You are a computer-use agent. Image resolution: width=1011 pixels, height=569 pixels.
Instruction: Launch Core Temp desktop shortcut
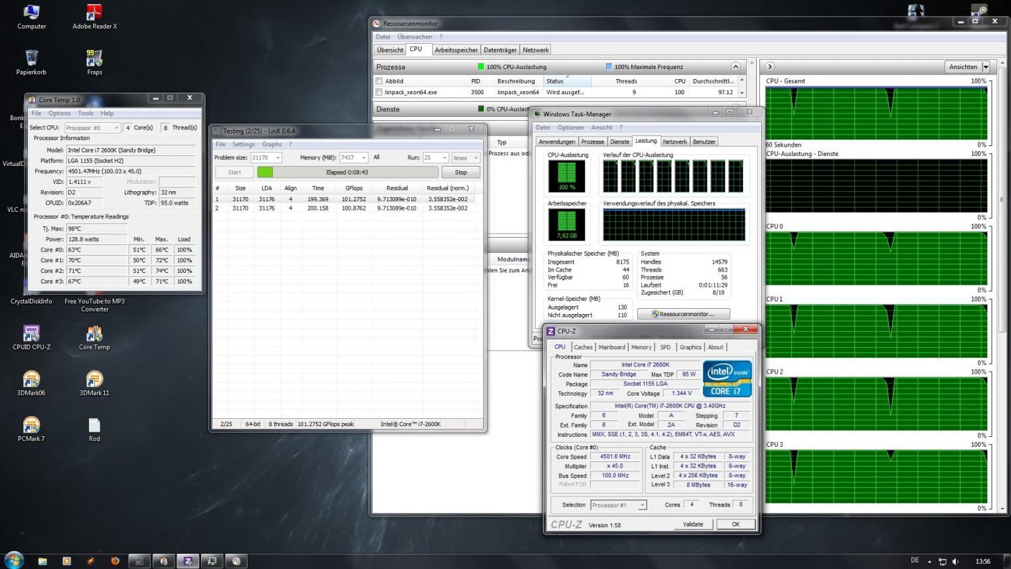[94, 337]
